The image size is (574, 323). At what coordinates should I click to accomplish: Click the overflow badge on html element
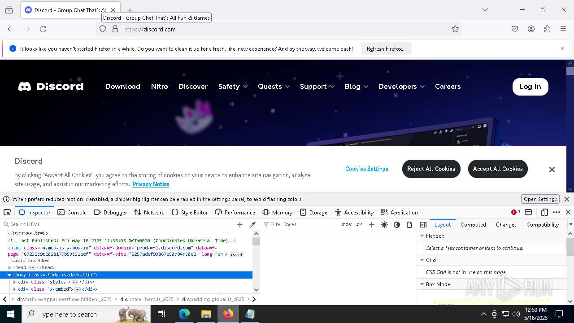click(x=39, y=261)
